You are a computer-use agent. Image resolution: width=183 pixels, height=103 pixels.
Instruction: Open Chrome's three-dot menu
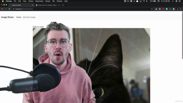point(181,9)
